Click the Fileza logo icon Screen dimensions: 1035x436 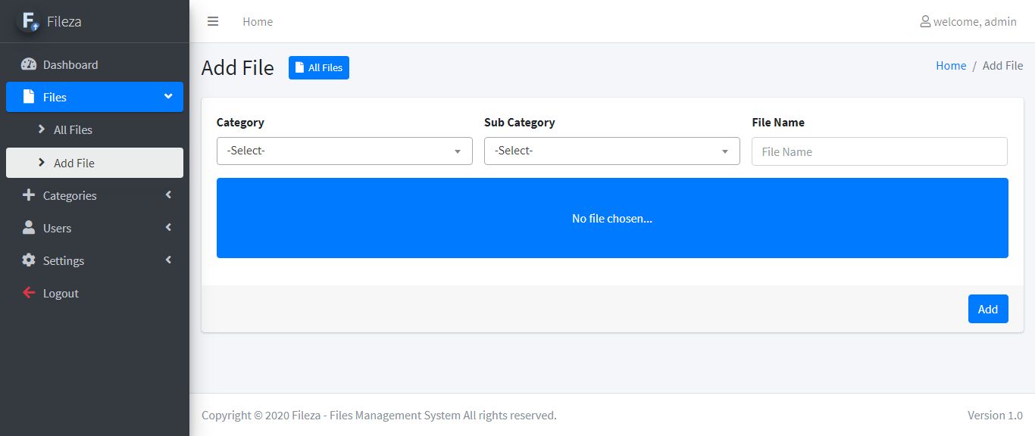click(29, 21)
